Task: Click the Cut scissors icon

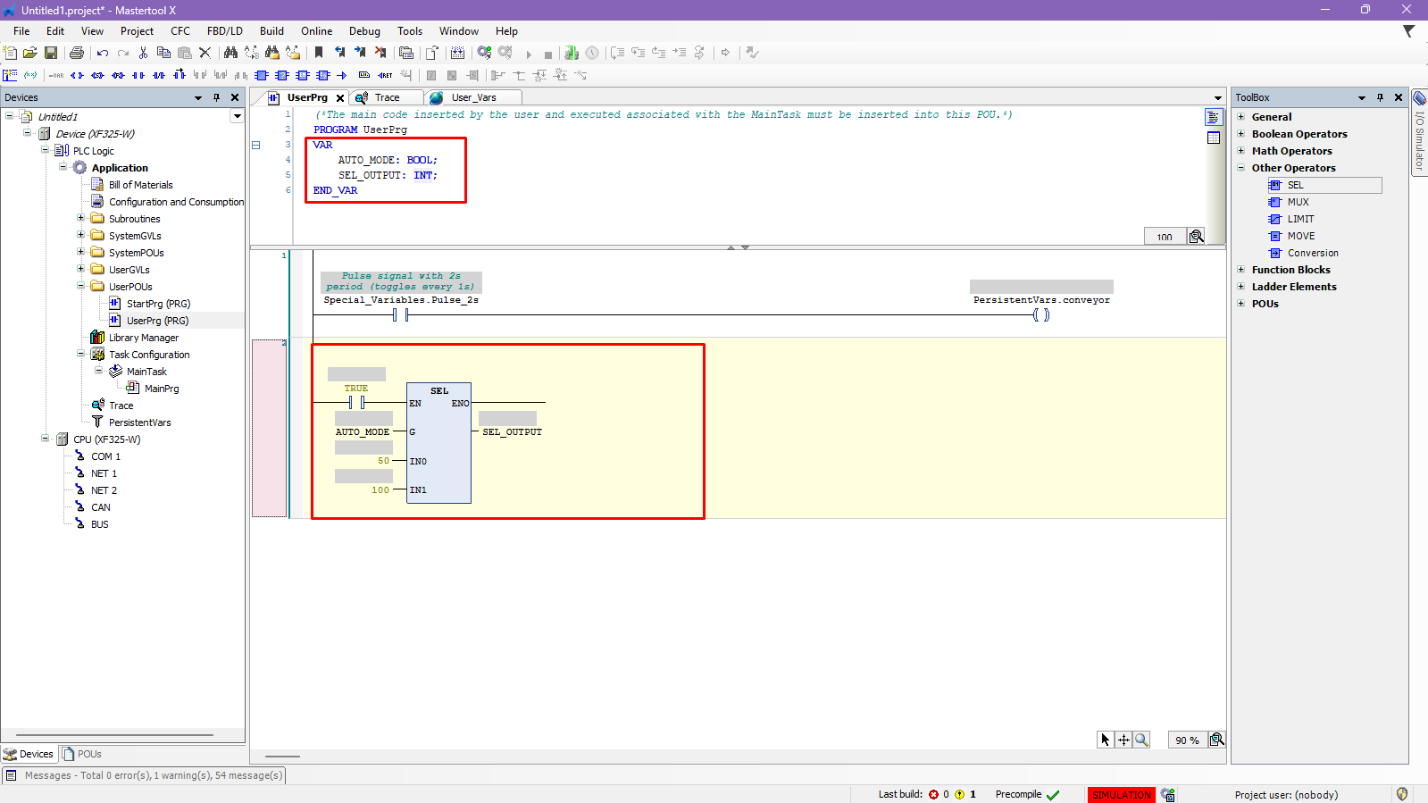Action: pyautogui.click(x=143, y=53)
